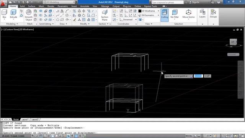Select the Solid Subtract tool
Screen dimensions: 245x138
[41, 15]
